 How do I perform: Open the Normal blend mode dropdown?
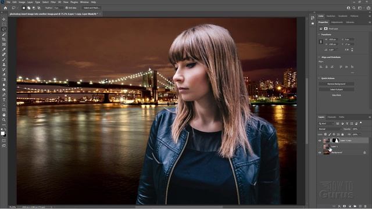(x=330, y=129)
